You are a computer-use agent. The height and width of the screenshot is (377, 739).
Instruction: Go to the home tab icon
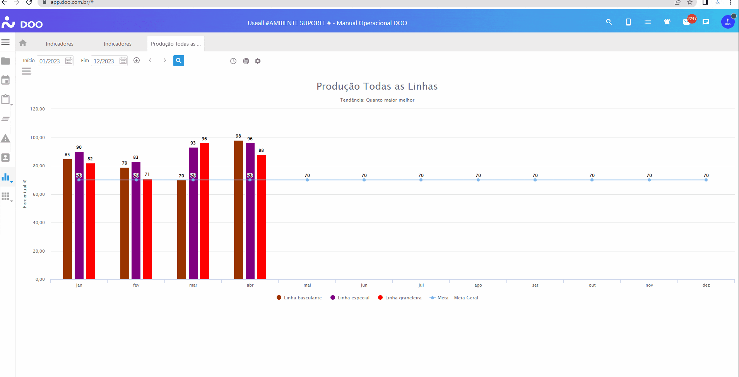coord(23,43)
